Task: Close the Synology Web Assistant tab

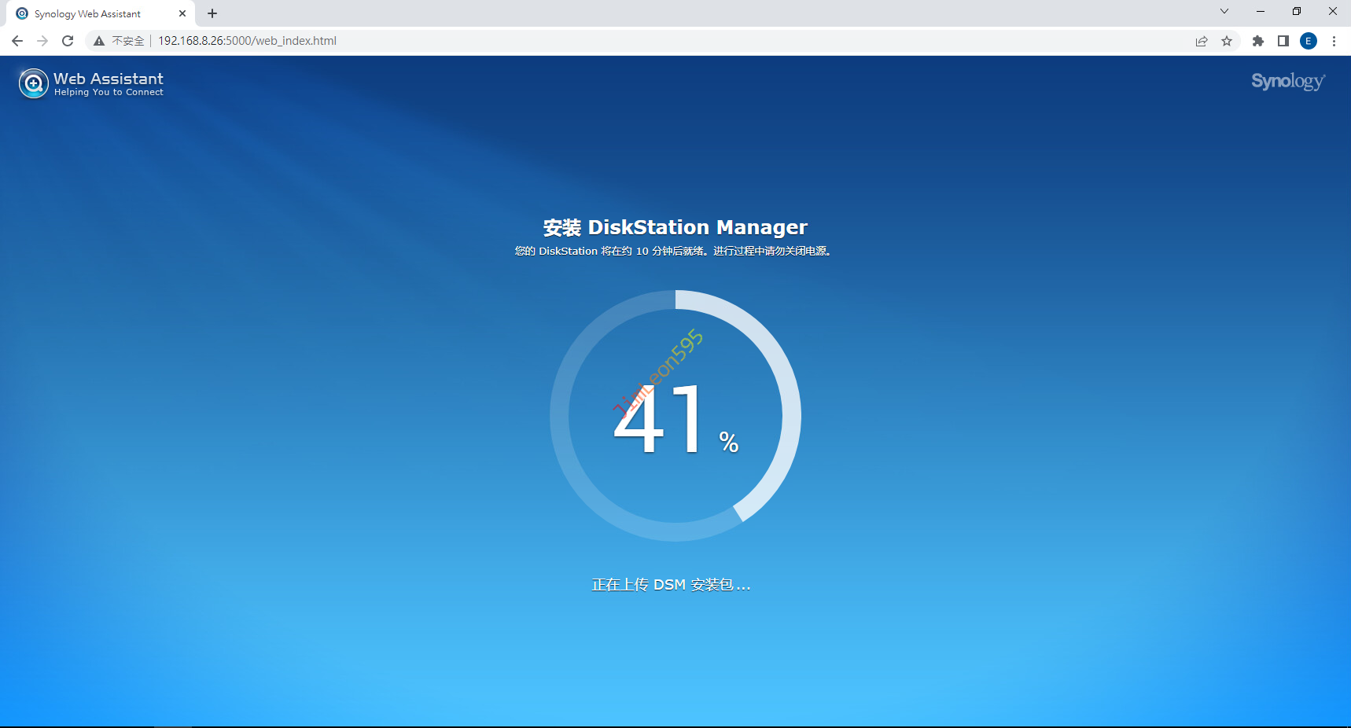Action: pos(182,13)
